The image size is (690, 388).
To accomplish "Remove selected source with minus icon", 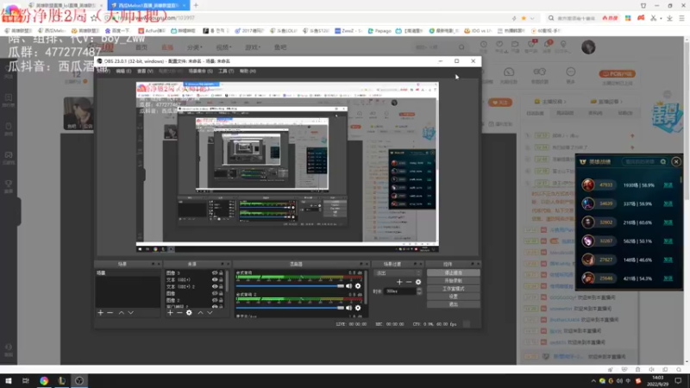I will pos(179,312).
